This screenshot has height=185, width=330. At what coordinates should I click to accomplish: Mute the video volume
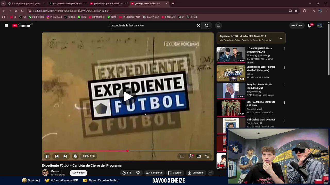75,156
